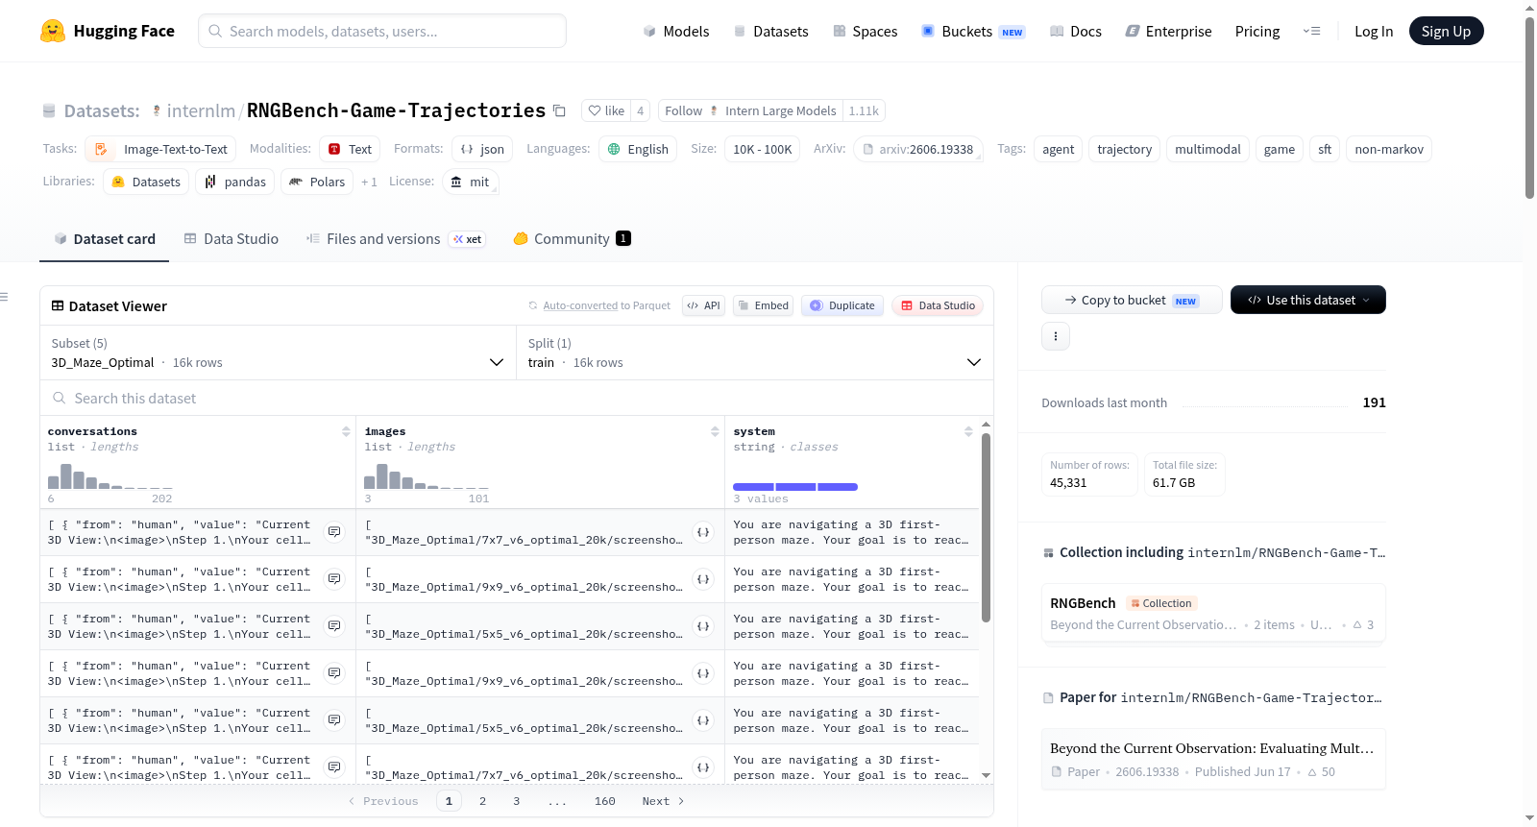Click the Sign Up button
The width and height of the screenshot is (1537, 827).
pos(1446,31)
